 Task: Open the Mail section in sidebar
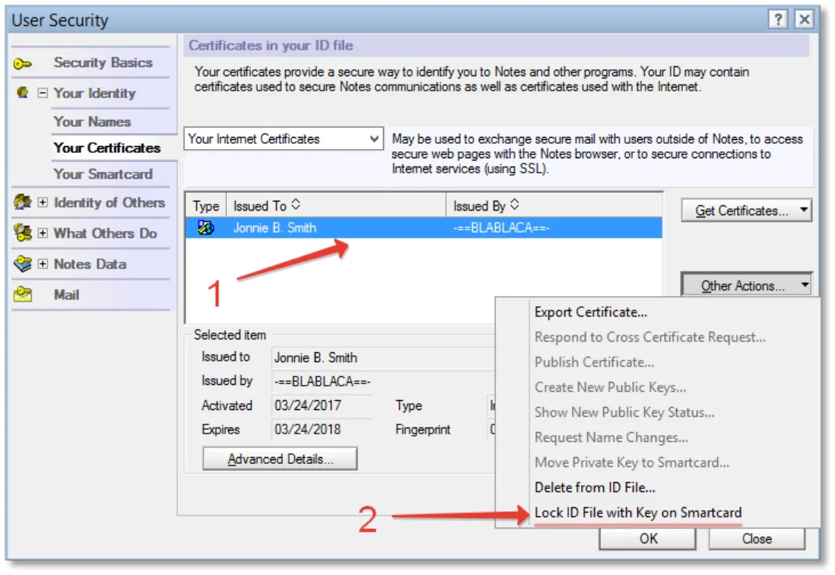[x=67, y=295]
